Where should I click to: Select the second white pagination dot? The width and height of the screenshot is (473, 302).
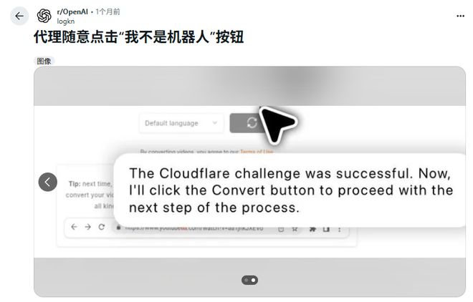254,281
